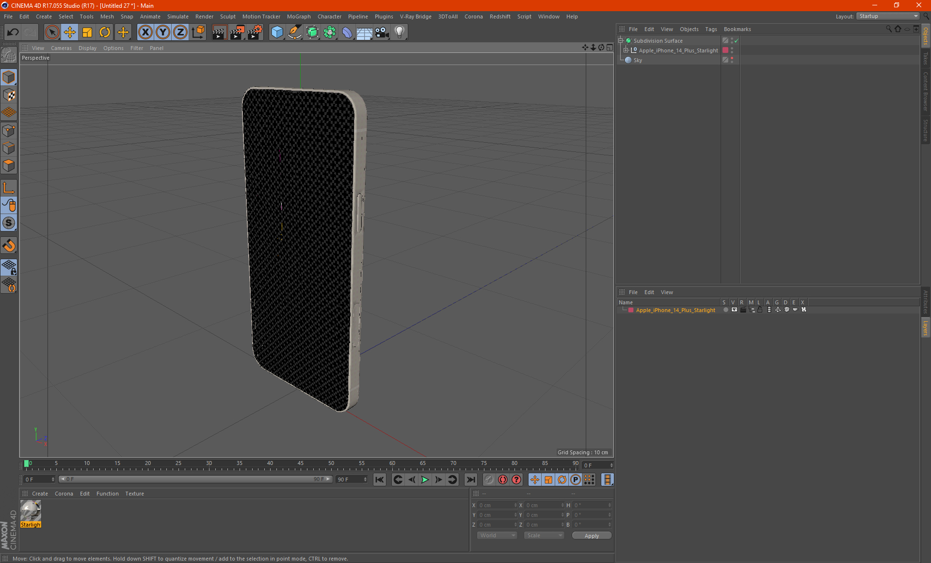Click the X position input field
This screenshot has height=563, width=931.
pyautogui.click(x=498, y=505)
